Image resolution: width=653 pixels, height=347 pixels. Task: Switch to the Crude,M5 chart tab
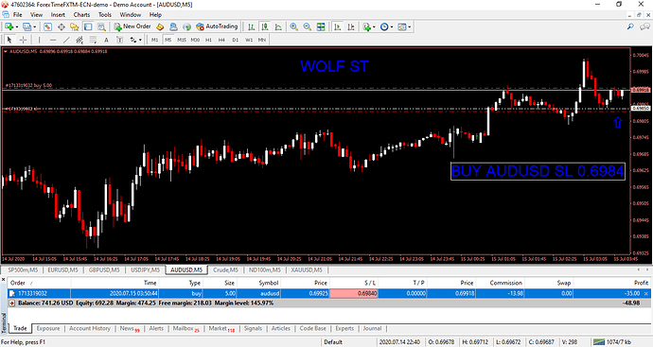point(225,270)
